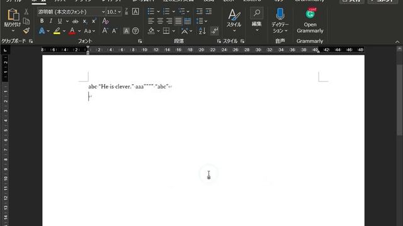Open the Styles gallery icon
The width and height of the screenshot is (403, 226).
(234, 15)
